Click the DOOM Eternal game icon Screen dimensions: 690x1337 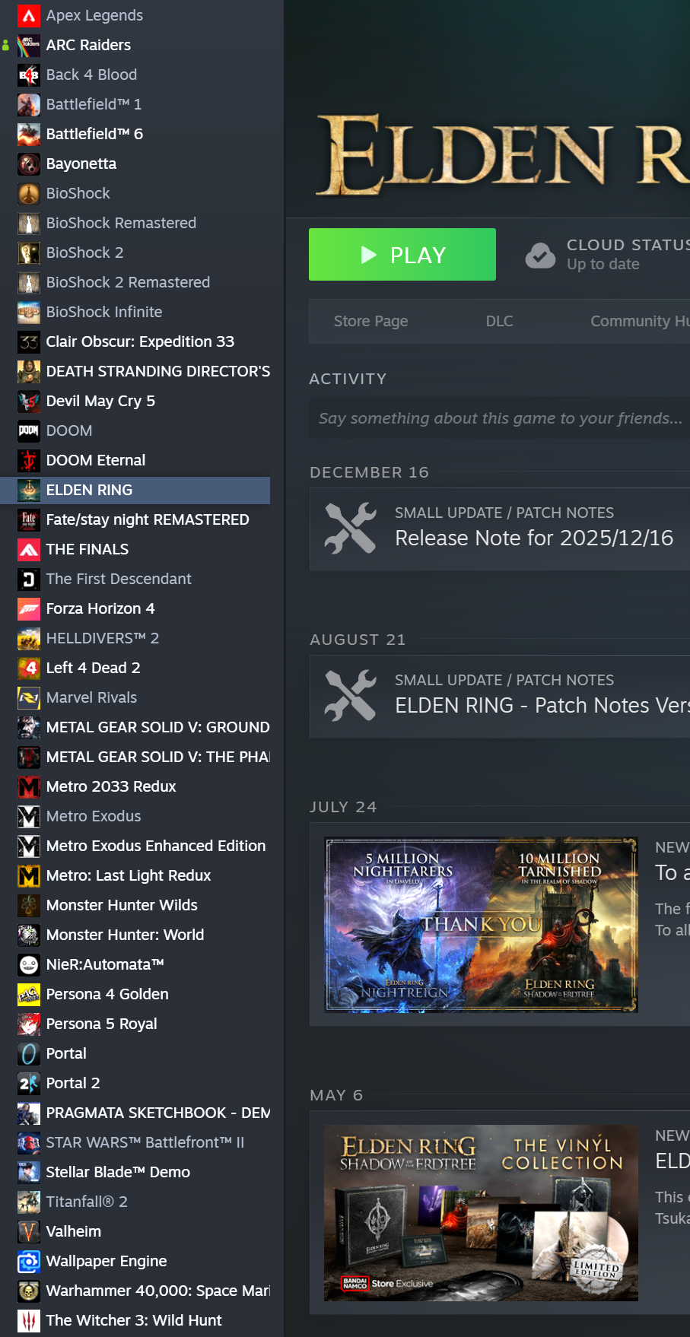29,460
